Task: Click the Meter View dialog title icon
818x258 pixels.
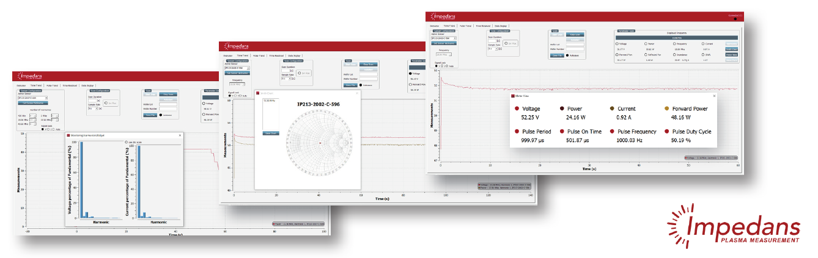Action: coord(512,96)
